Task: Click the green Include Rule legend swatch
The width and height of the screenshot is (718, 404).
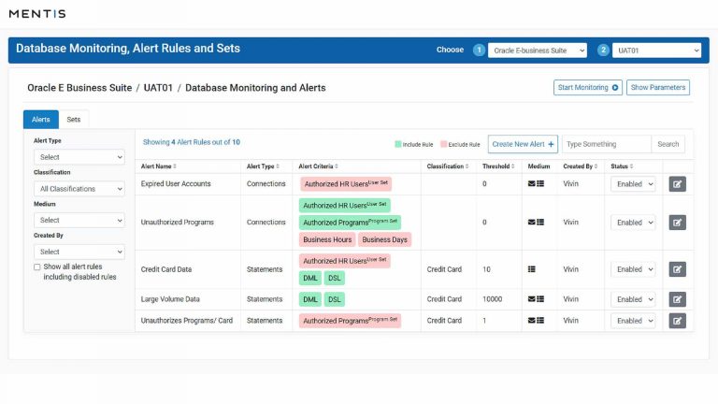Action: [x=398, y=144]
